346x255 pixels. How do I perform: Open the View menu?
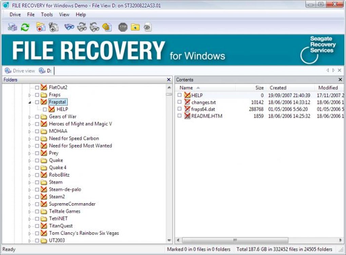[64, 15]
